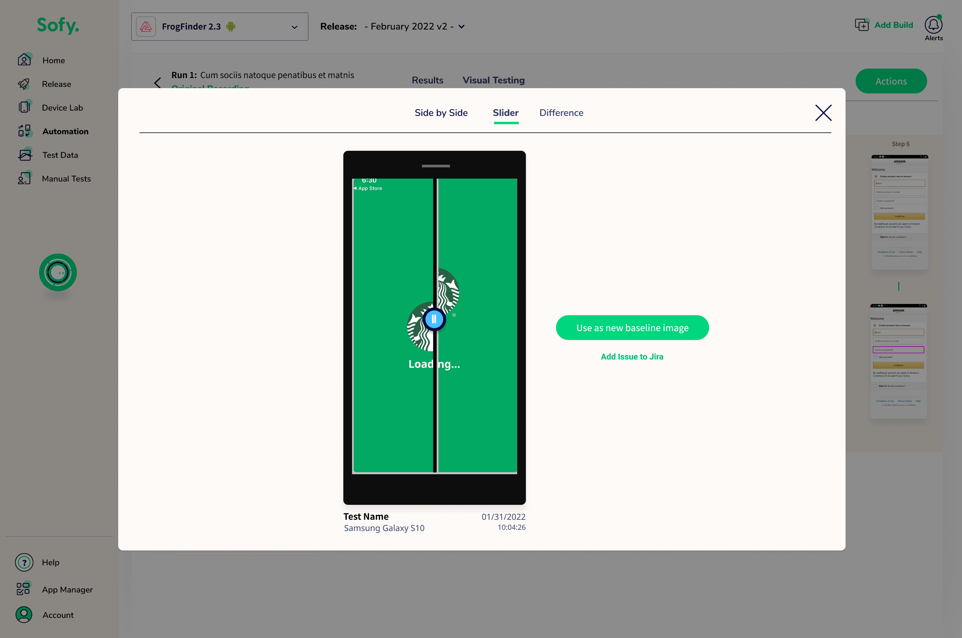This screenshot has width=962, height=638.
Task: Select the Home menu label
Action: (54, 60)
